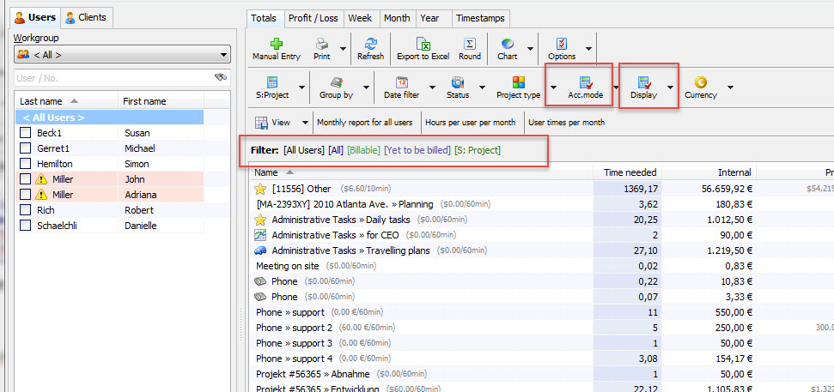The width and height of the screenshot is (834, 392).
Task: Click Hours per user per month
Action: (471, 123)
